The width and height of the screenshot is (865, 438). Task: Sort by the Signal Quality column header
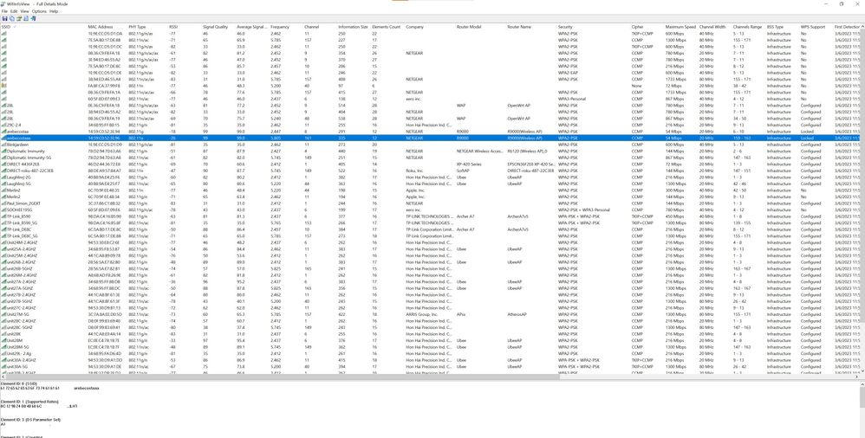pos(218,27)
